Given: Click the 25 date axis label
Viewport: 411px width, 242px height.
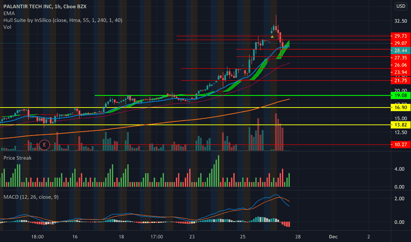Looking at the screenshot, I should tap(243, 237).
